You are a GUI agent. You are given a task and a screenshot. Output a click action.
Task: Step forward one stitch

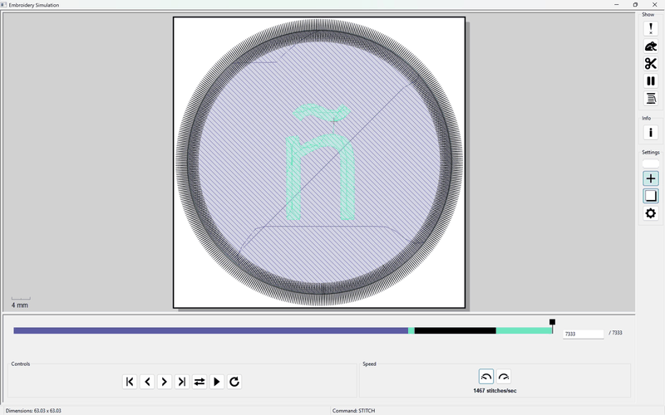point(165,382)
